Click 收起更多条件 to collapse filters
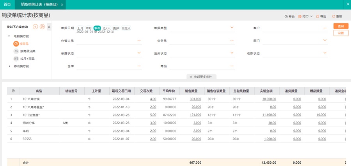Image resolution: width=351 pixels, height=166 pixels. point(201,77)
